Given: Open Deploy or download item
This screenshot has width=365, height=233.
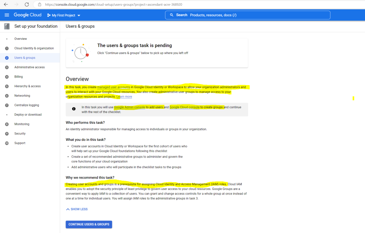Looking at the screenshot, I should (28, 115).
